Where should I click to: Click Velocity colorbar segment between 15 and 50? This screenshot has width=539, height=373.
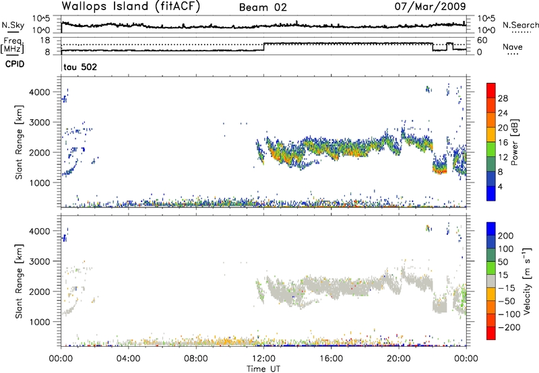[x=491, y=268]
